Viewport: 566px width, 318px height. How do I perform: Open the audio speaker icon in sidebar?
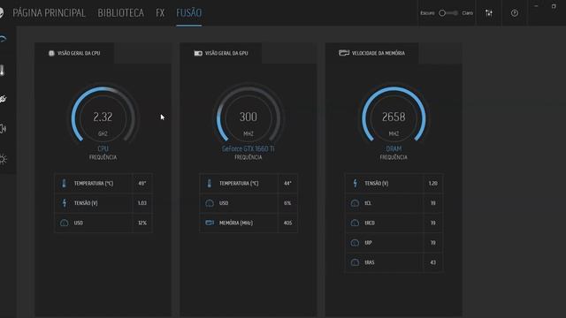coord(3,129)
